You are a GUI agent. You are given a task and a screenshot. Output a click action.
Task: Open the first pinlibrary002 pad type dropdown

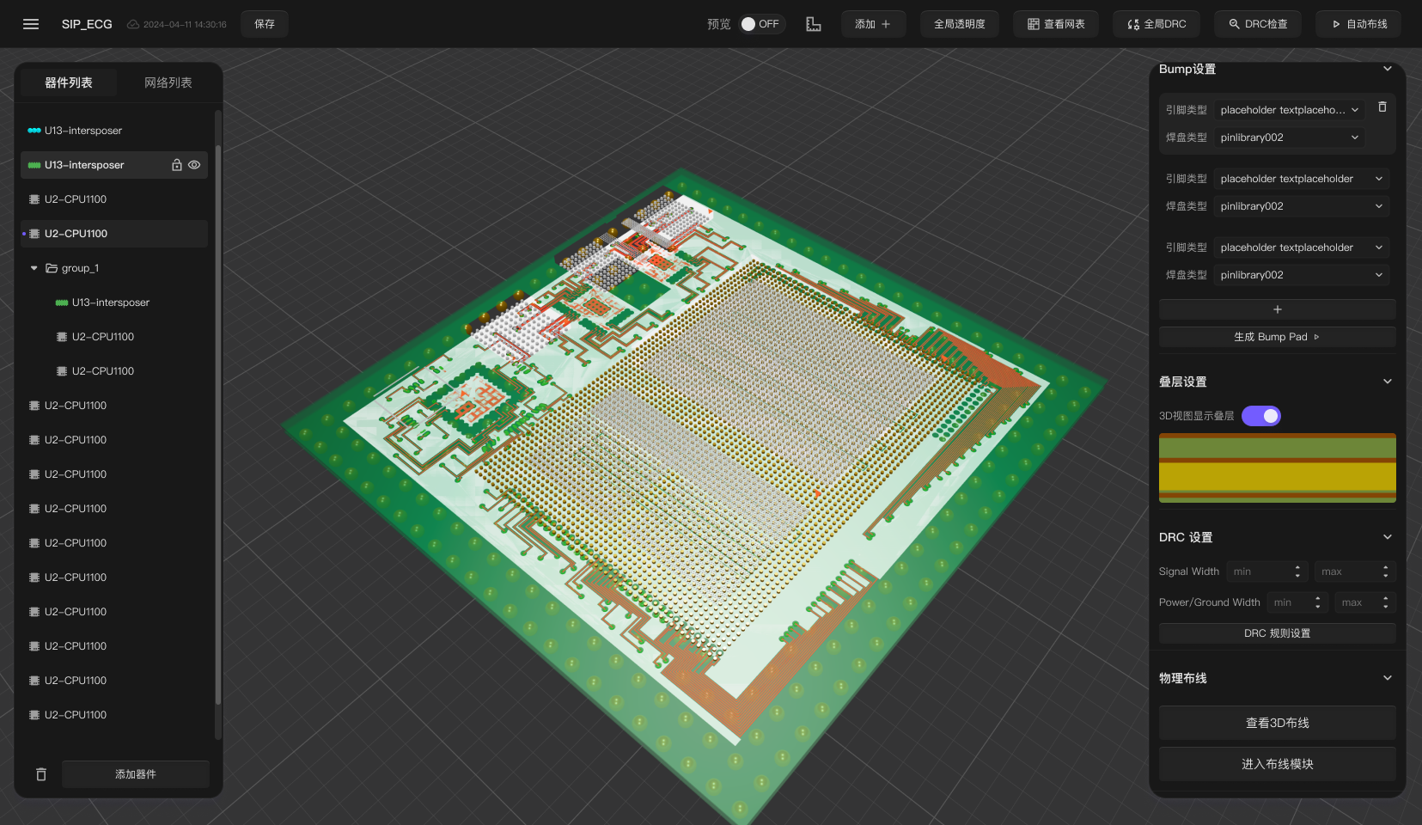[1289, 137]
